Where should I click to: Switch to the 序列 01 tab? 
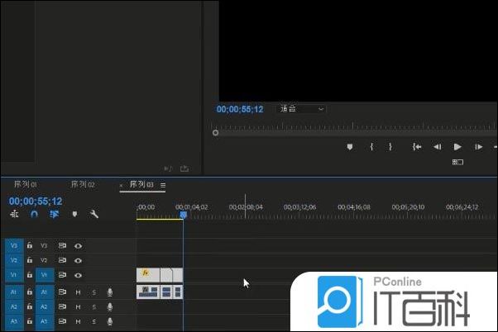coord(26,184)
